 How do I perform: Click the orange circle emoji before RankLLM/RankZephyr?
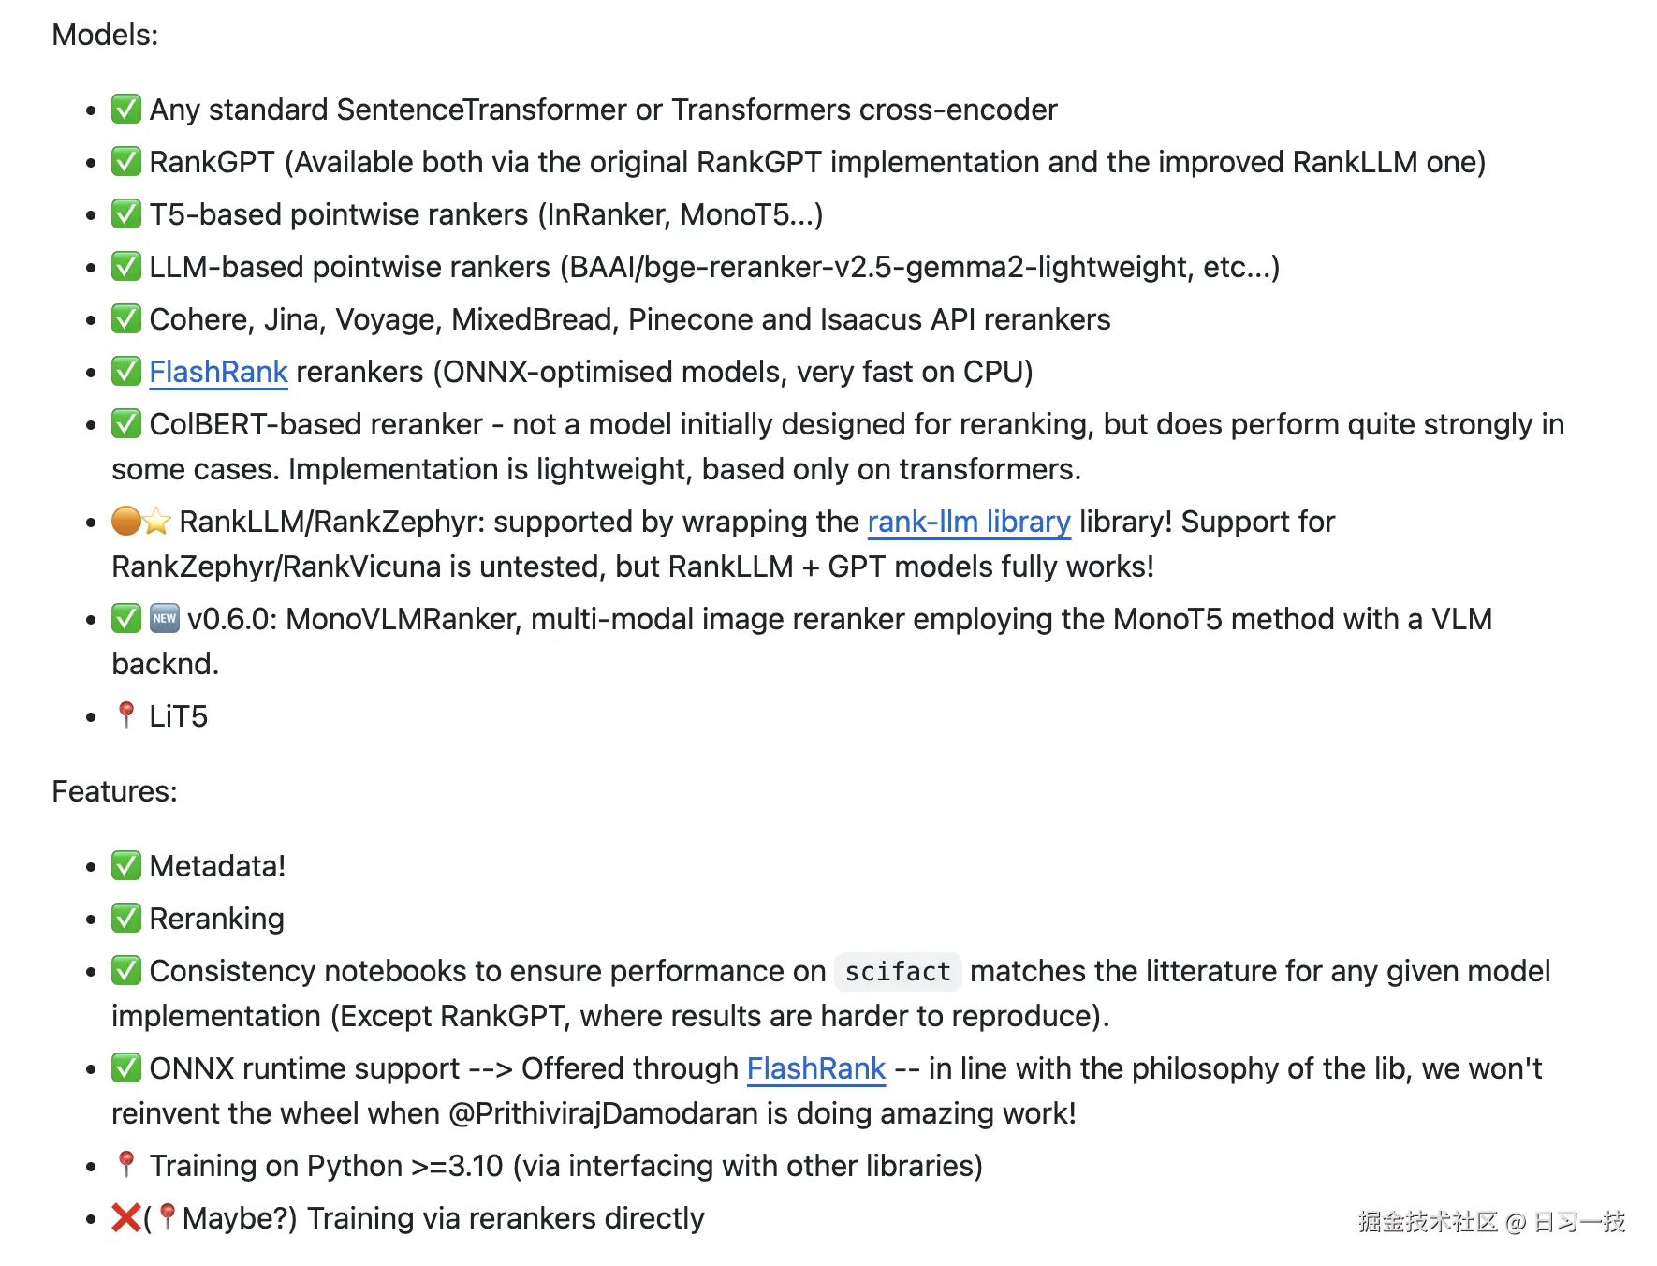coord(125,521)
